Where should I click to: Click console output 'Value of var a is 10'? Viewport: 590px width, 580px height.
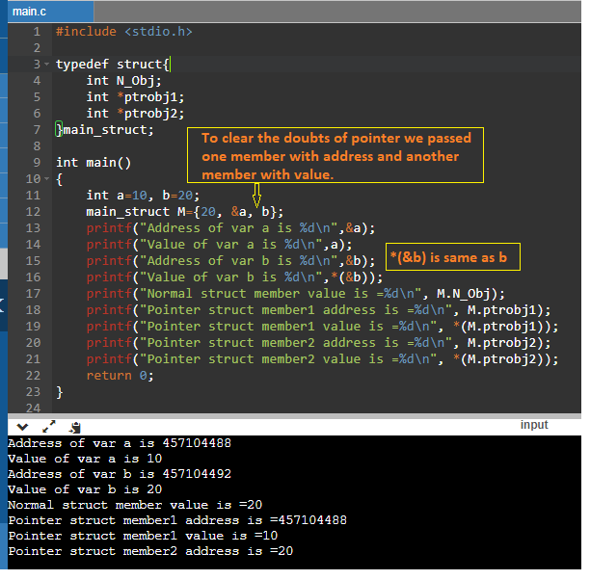click(85, 459)
